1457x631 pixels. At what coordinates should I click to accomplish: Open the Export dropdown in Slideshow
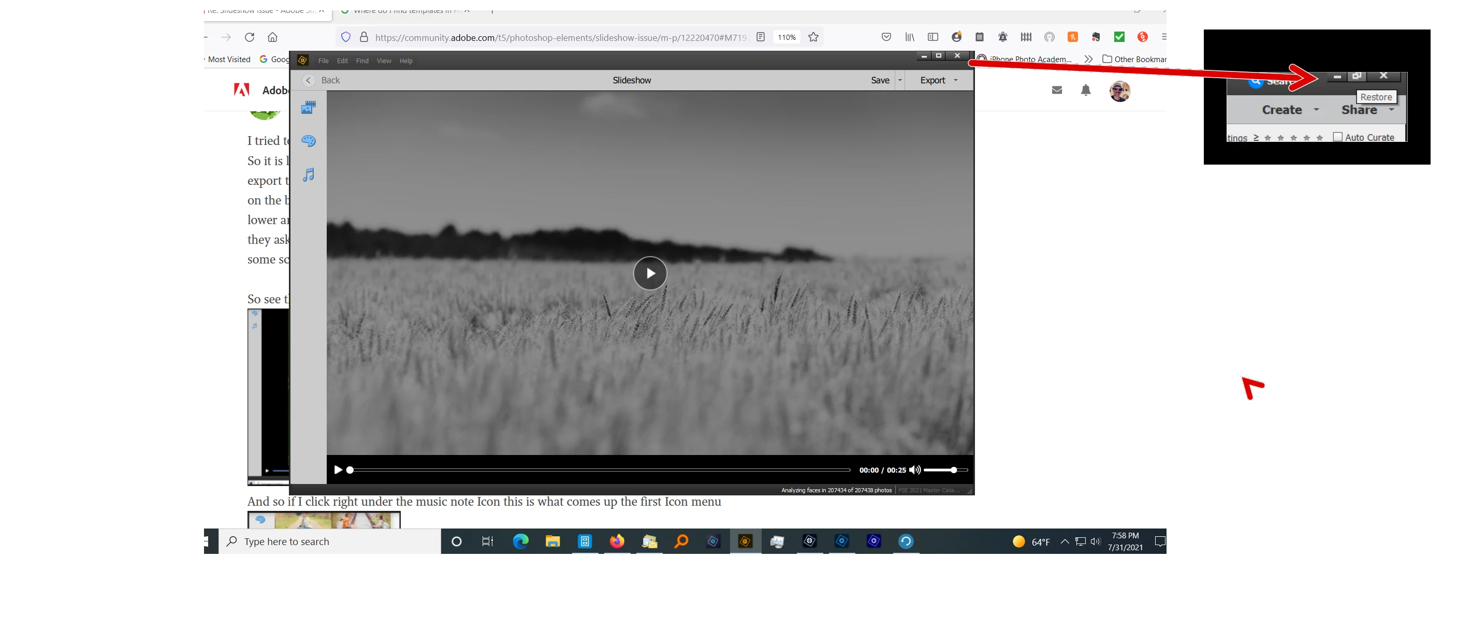938,80
